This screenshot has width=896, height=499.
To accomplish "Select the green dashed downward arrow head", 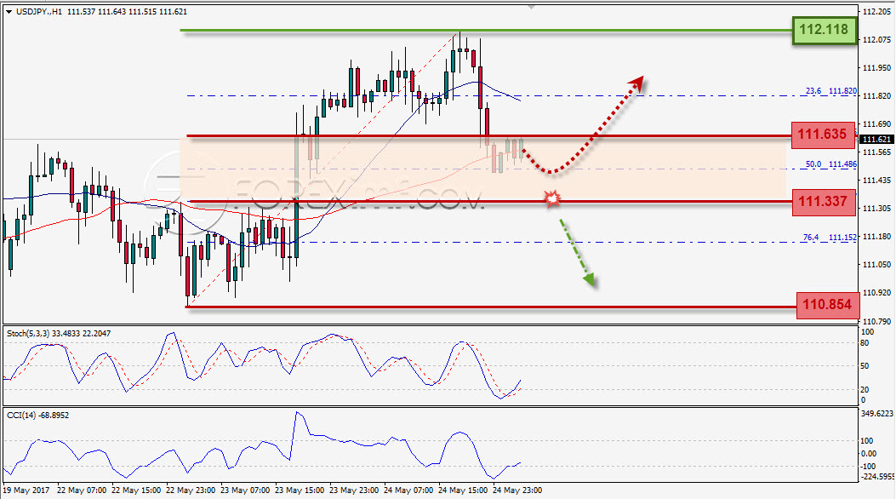I will (x=589, y=279).
